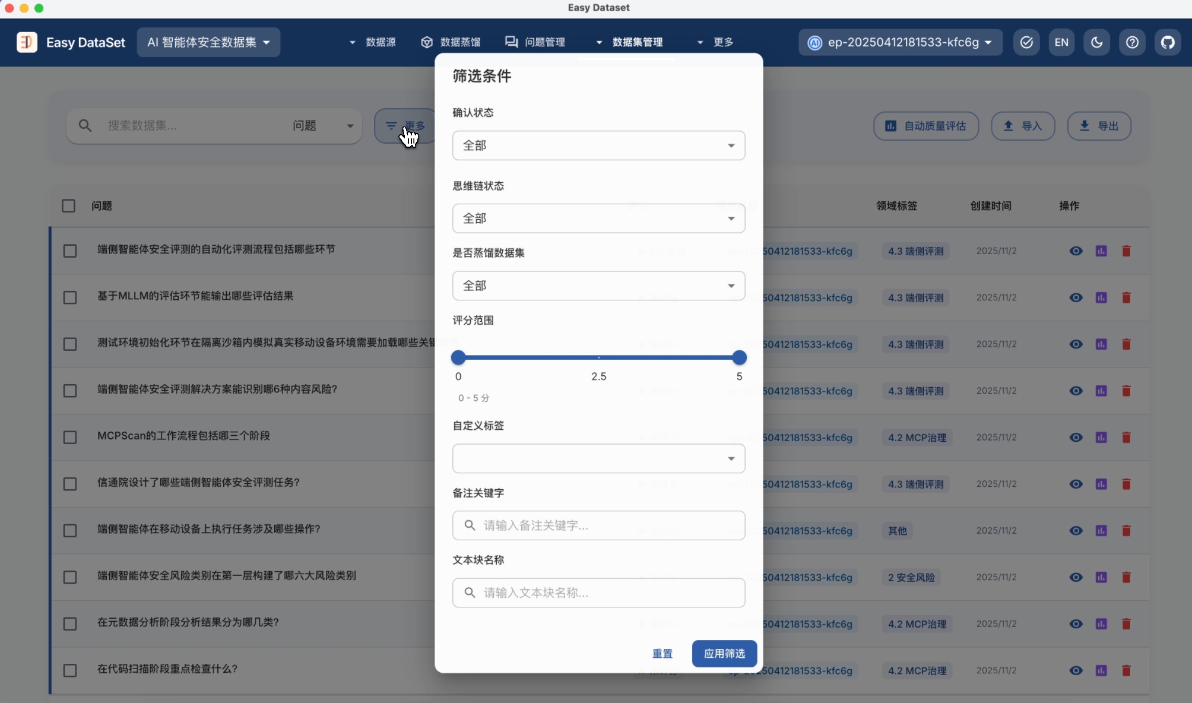
Task: Click the Easy DataSet logo icon
Action: 27,42
